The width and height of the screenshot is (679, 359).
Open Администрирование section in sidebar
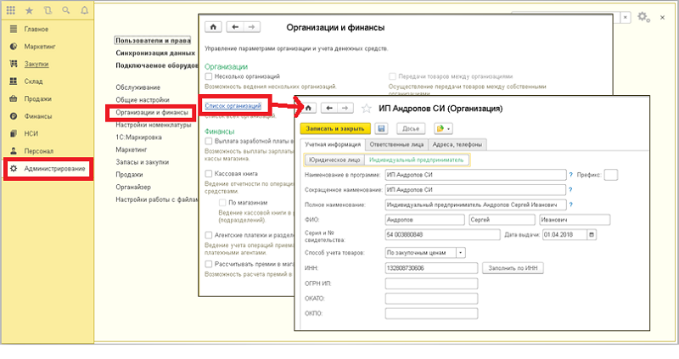point(48,168)
